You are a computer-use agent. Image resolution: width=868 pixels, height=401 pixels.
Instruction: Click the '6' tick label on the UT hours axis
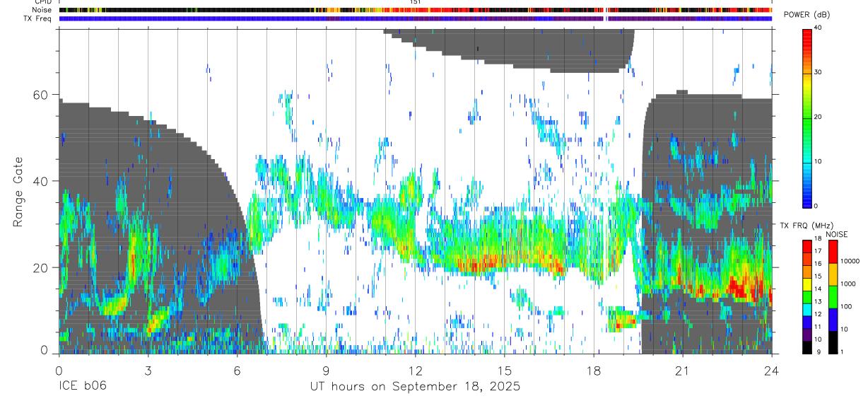(x=237, y=370)
